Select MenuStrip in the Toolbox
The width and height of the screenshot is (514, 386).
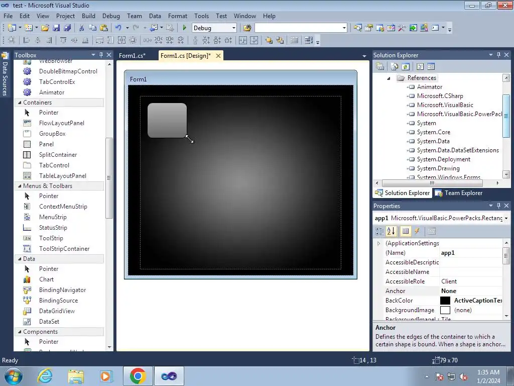click(x=53, y=217)
